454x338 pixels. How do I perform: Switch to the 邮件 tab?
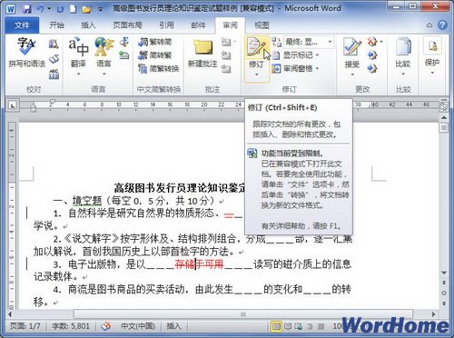tap(198, 25)
